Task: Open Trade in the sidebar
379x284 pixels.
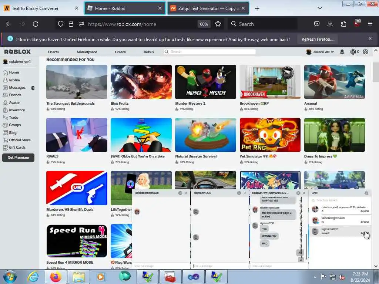Action: pos(14,117)
